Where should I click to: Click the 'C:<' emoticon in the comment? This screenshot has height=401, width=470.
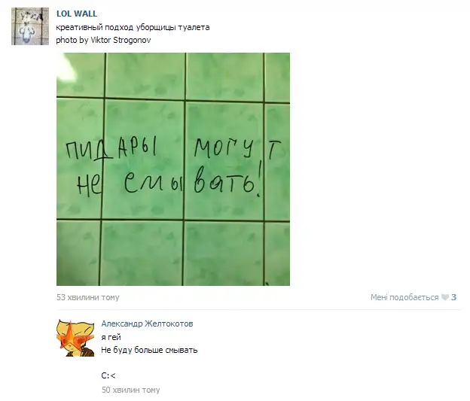(108, 375)
